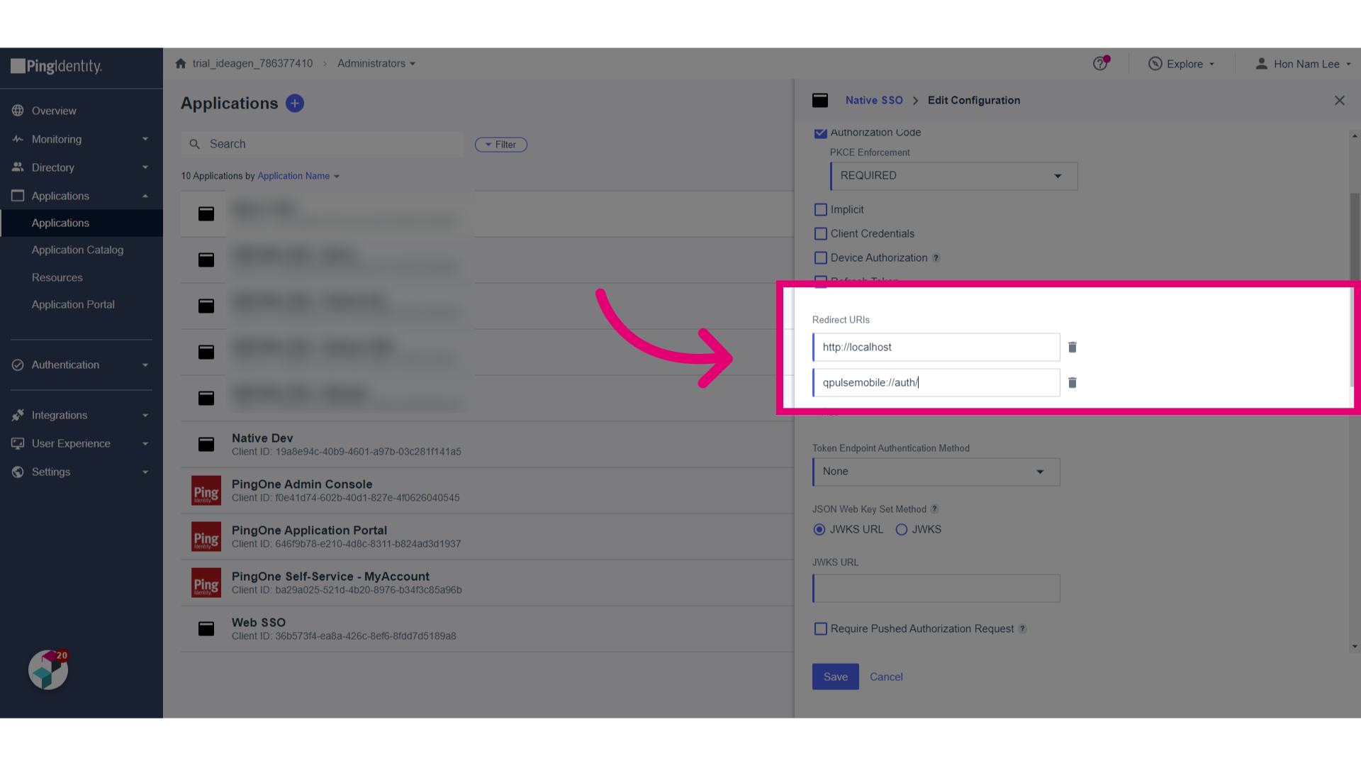Click the Authentication checkmark icon
The image size is (1361, 766).
pyautogui.click(x=18, y=365)
